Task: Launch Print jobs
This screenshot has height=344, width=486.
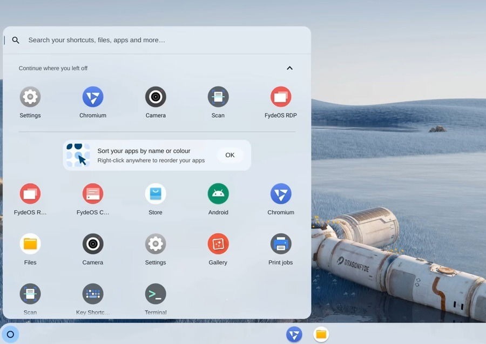Action: 281,244
